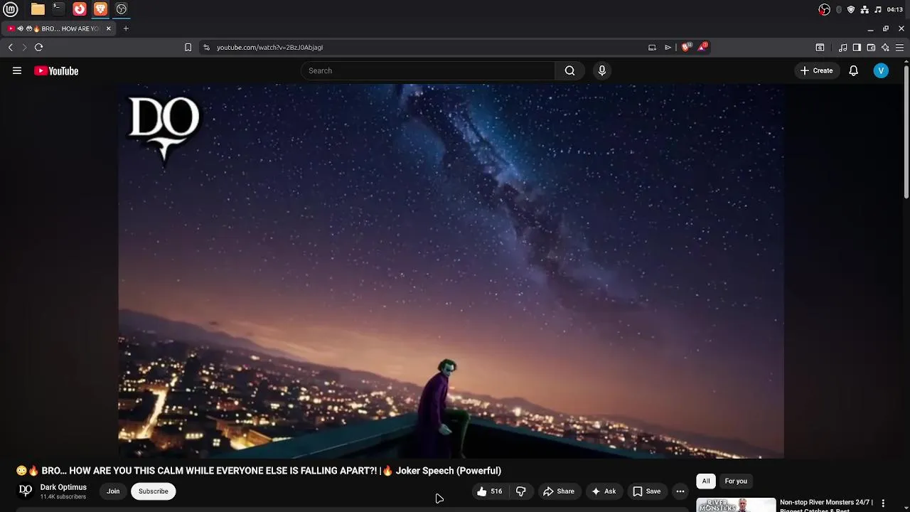This screenshot has height=512, width=910.
Task: Open Dark Optimus channel name link
Action: [63, 487]
